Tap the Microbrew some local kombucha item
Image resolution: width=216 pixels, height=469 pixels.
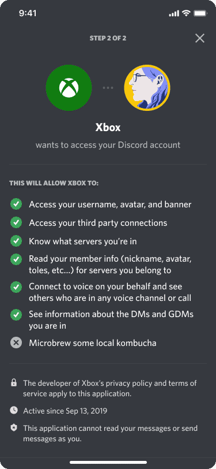coord(93,343)
